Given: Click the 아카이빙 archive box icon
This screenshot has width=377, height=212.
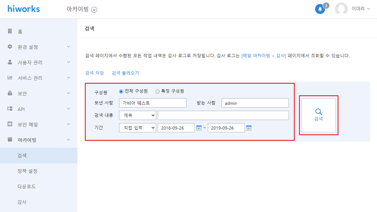Looking at the screenshot, I should 10,139.
